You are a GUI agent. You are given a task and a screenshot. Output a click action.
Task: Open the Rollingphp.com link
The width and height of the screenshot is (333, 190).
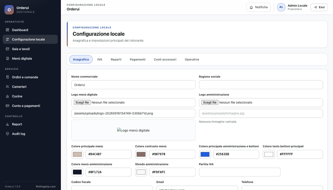46,187
